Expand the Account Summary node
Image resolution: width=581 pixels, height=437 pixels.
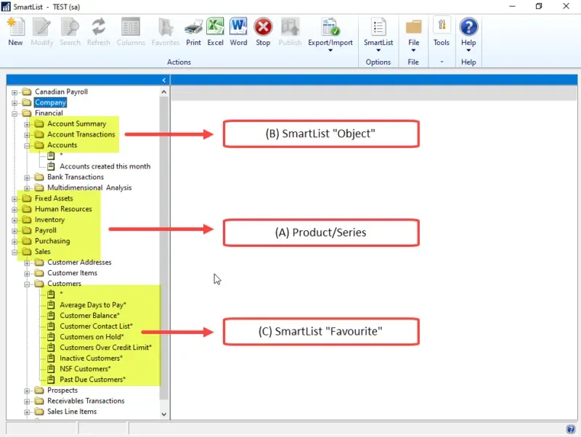[x=27, y=124]
